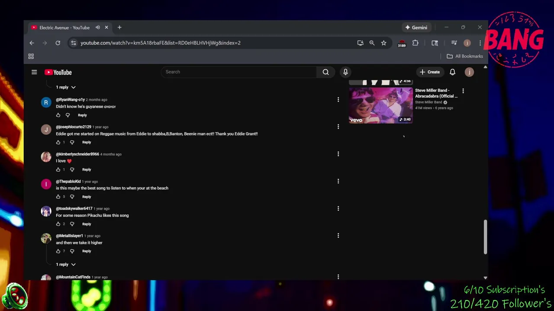The height and width of the screenshot is (311, 554).
Task: Reply to @Metallislayer1's comment
Action: (87, 251)
